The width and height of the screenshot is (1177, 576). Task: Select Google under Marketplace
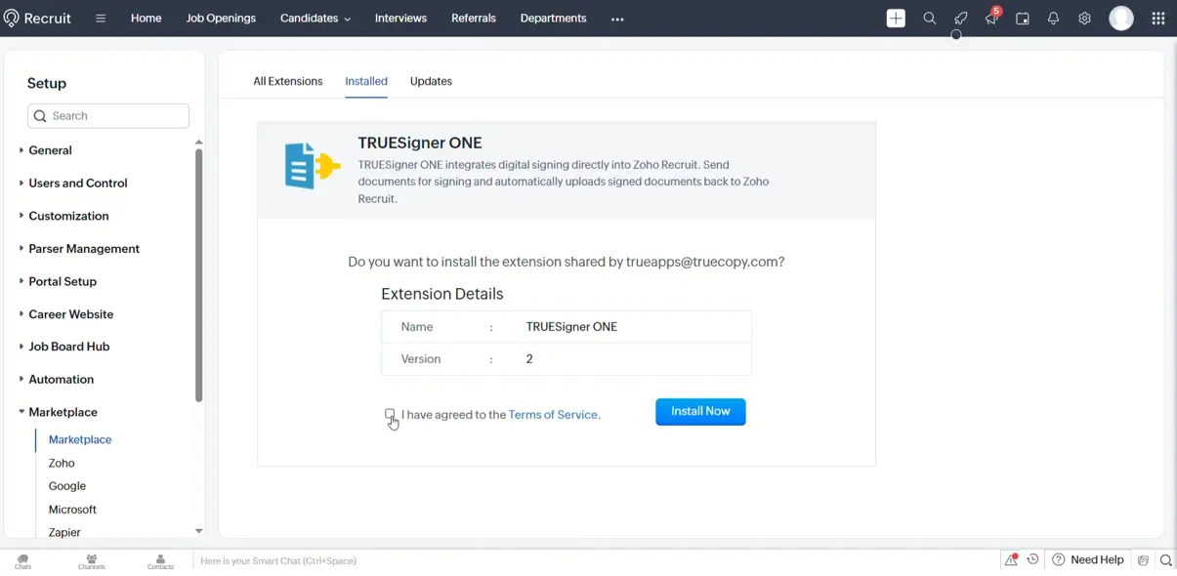[x=67, y=486]
